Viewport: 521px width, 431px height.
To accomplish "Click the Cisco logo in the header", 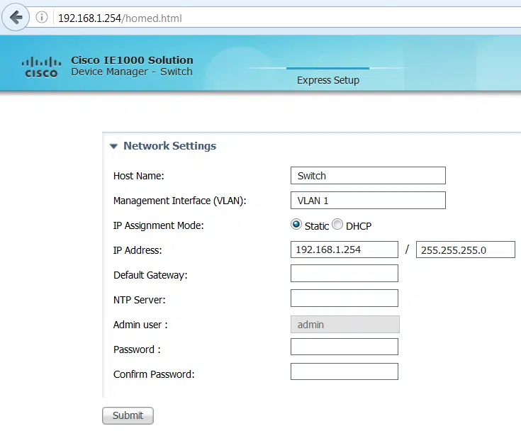I will point(42,67).
